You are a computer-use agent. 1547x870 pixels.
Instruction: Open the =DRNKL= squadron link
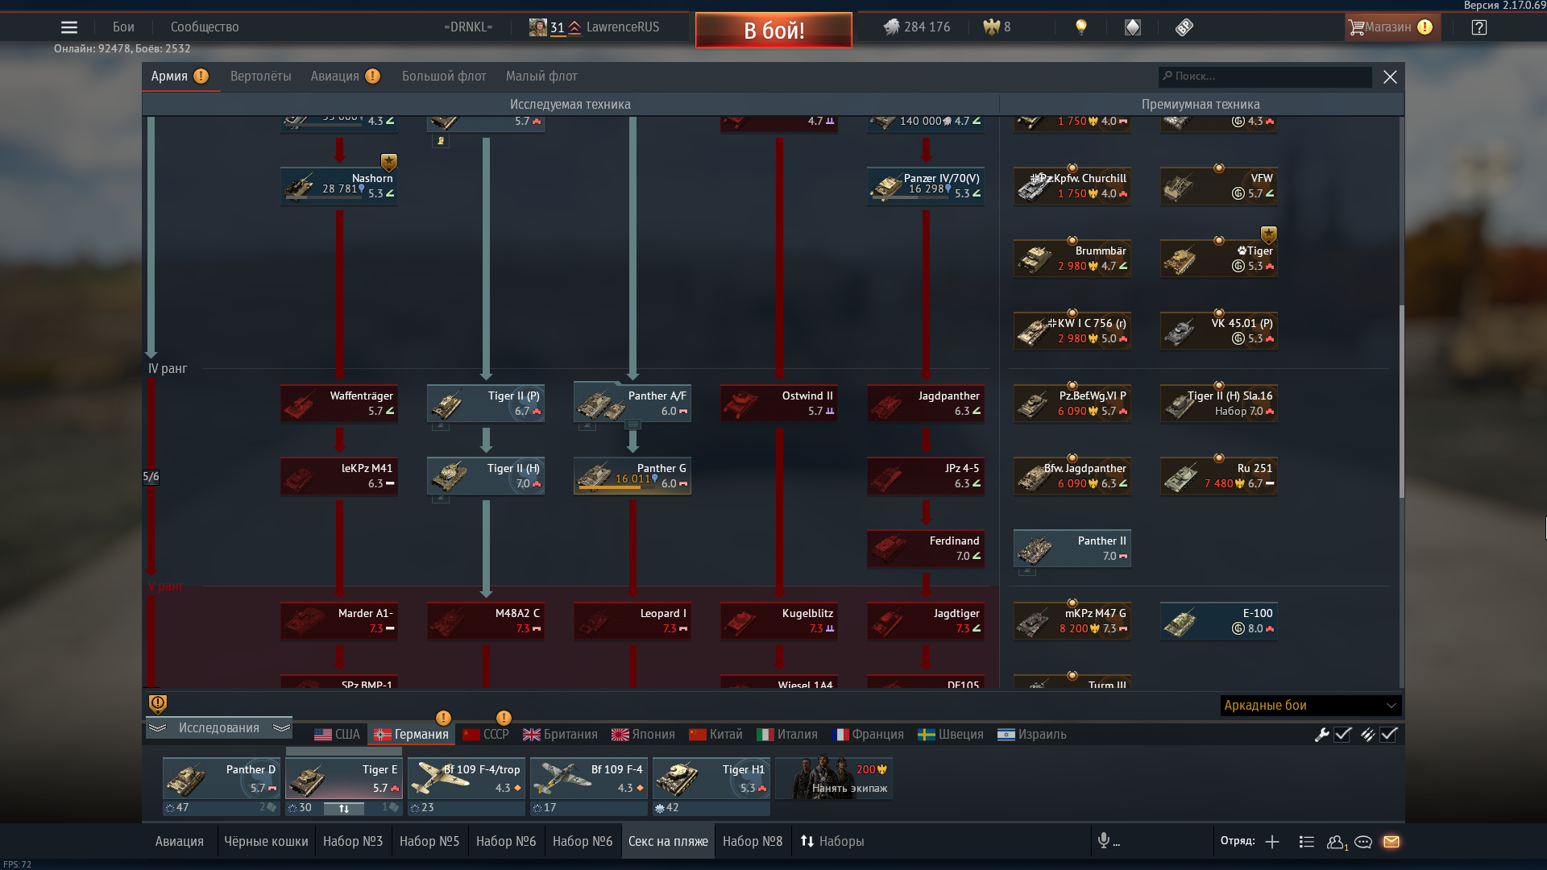tap(468, 27)
